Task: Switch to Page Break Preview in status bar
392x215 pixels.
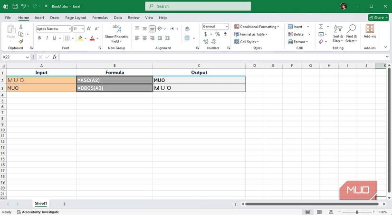Action: point(331,212)
